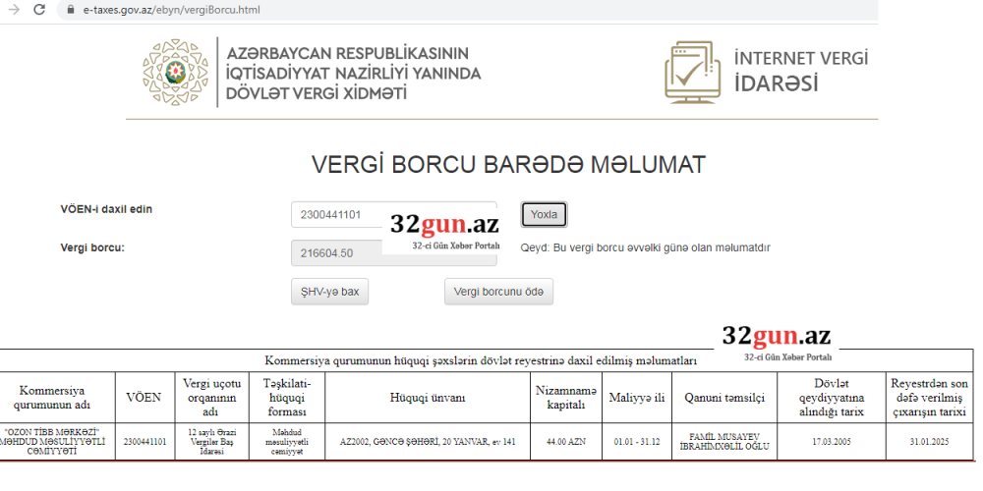Screen dimensions: 983x491
Task: Focus the VÖEN-i daxil edin input field
Action: coord(338,214)
